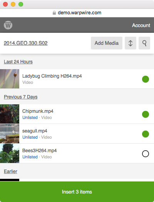The height and width of the screenshot is (202, 154).
Task: Collapse the Last 24 Hours section
Action: [18, 62]
